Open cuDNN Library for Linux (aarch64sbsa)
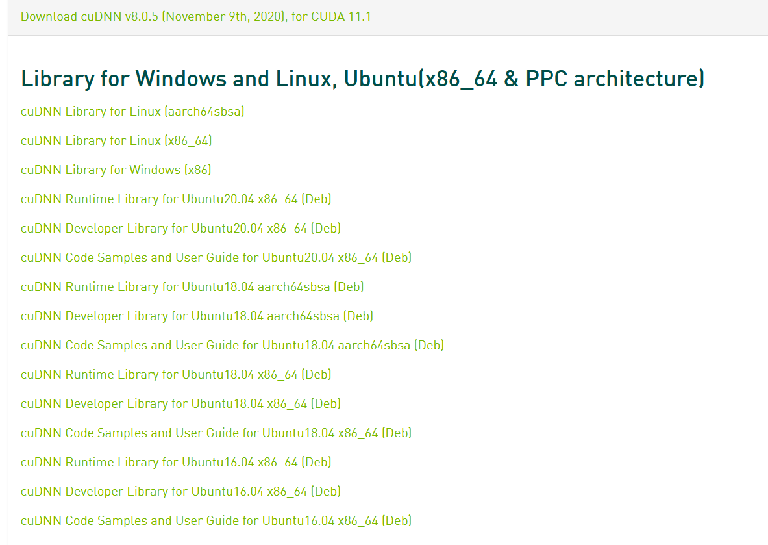 (132, 111)
